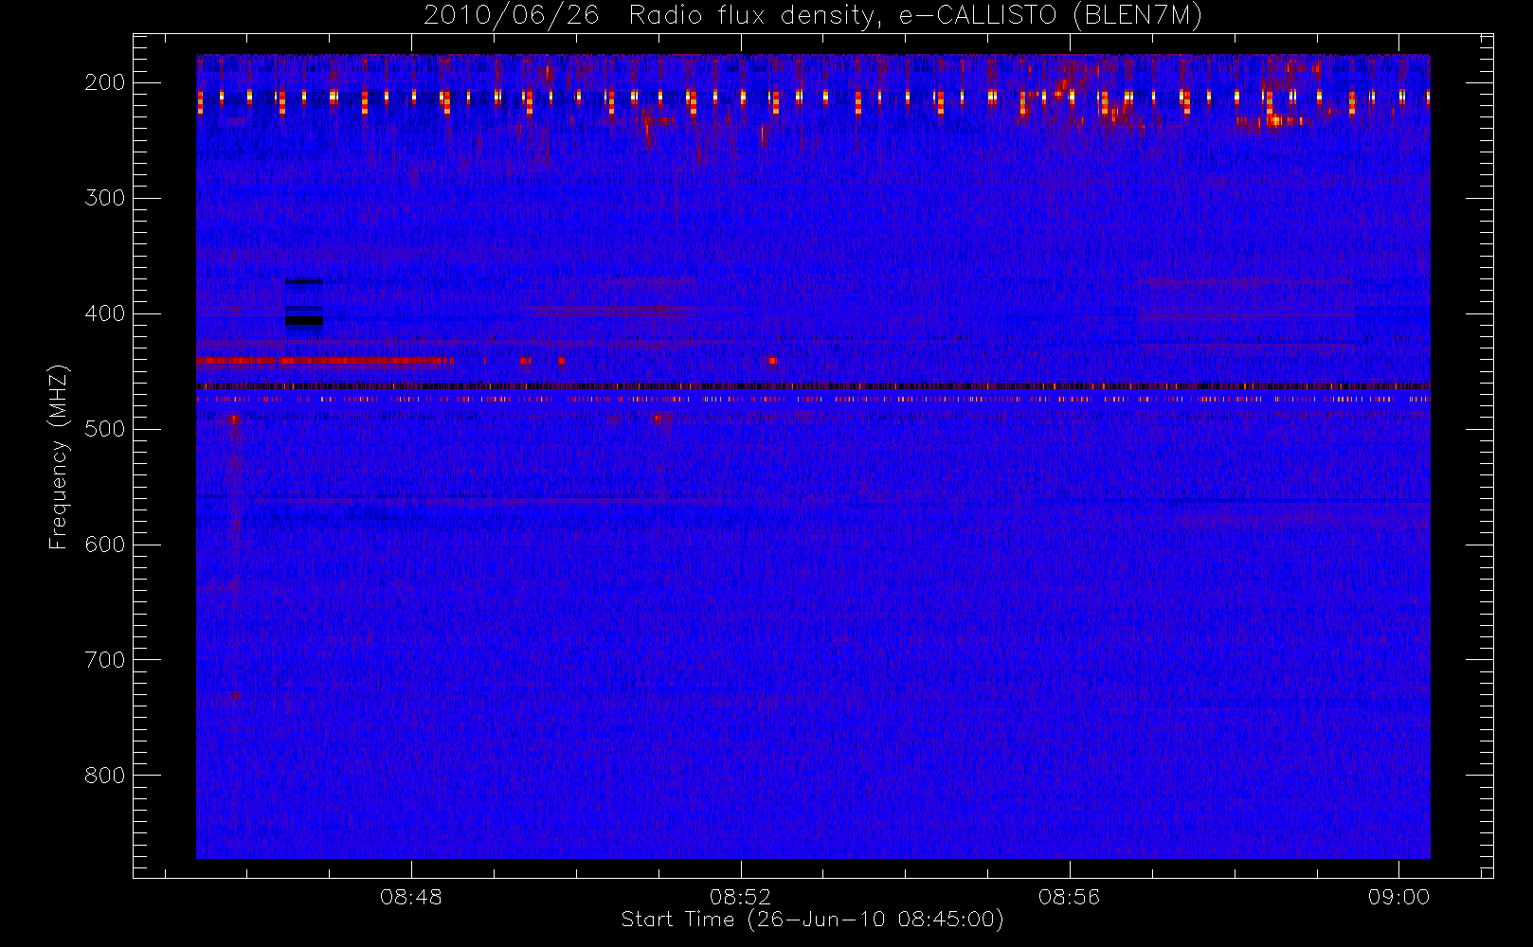Click the 300 frequency tick label
Screen dimensions: 1533x947
point(105,198)
